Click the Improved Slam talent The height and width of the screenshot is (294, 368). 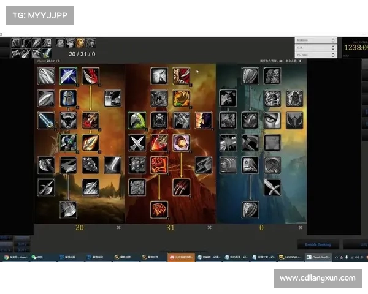click(137, 165)
